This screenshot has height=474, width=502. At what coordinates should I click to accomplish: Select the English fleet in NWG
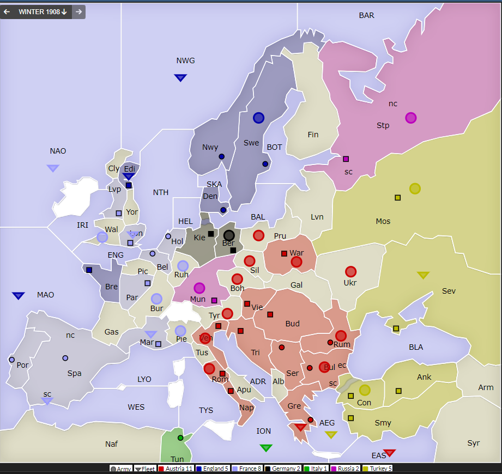pos(180,77)
